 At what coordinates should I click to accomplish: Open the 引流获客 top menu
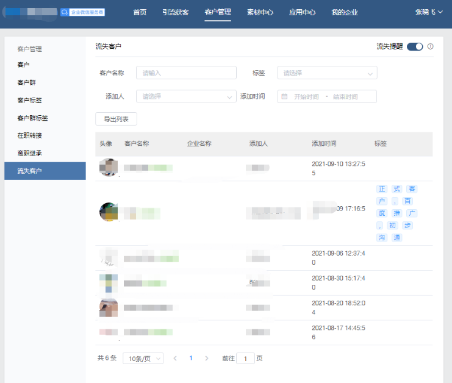coord(176,12)
